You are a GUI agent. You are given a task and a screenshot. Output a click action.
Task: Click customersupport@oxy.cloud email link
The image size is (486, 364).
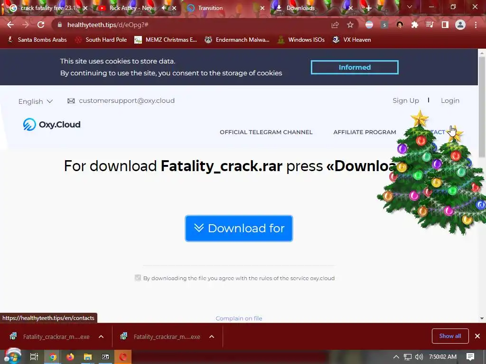click(x=126, y=100)
